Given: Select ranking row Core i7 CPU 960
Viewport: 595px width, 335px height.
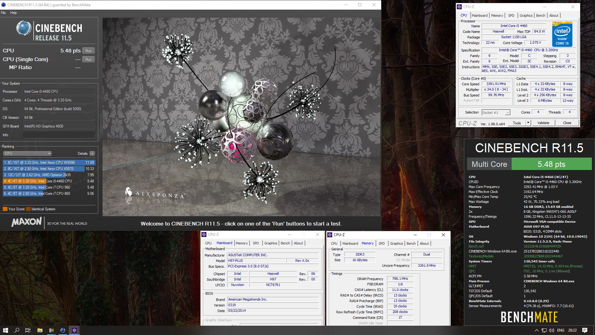Looking at the screenshot, I should 49,187.
